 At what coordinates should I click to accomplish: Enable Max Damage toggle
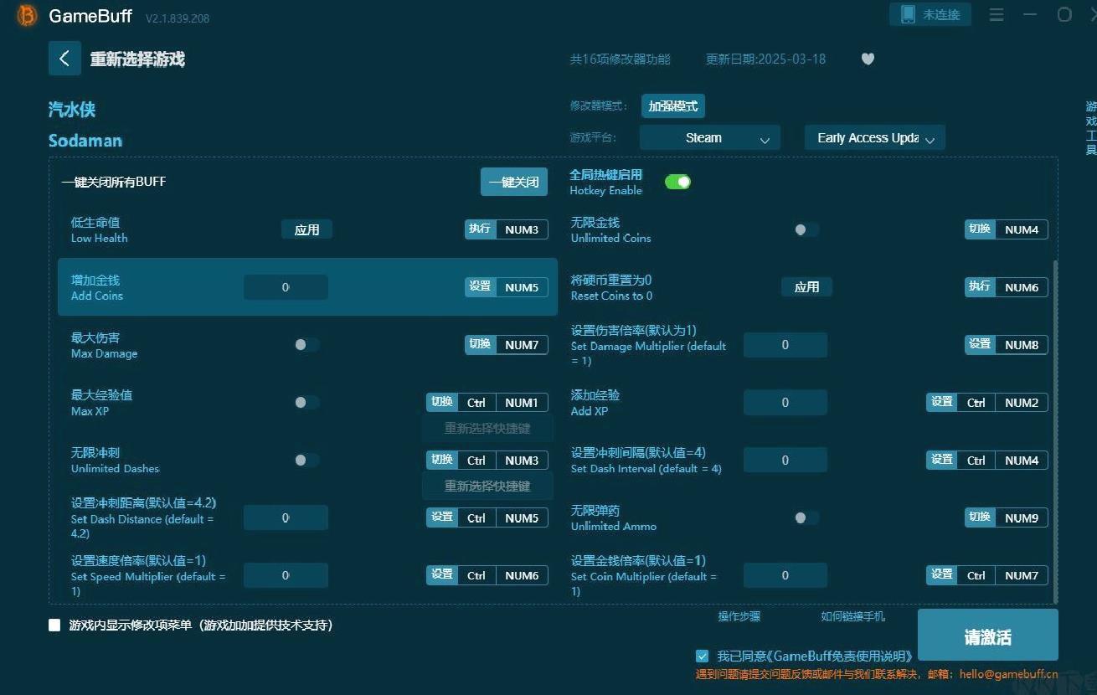coord(306,344)
